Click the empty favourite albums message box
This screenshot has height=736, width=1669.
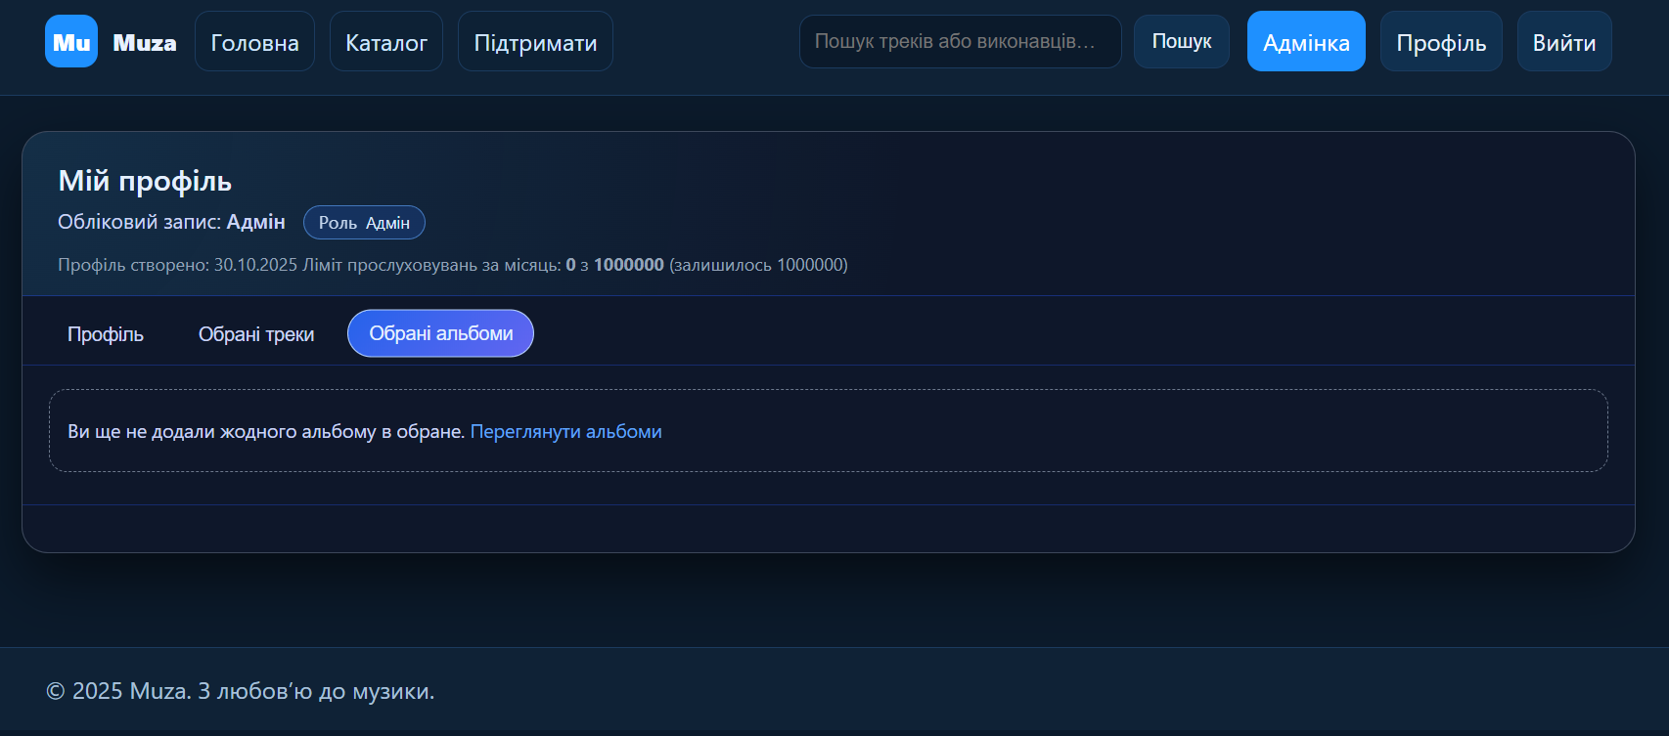tap(1076, 431)
